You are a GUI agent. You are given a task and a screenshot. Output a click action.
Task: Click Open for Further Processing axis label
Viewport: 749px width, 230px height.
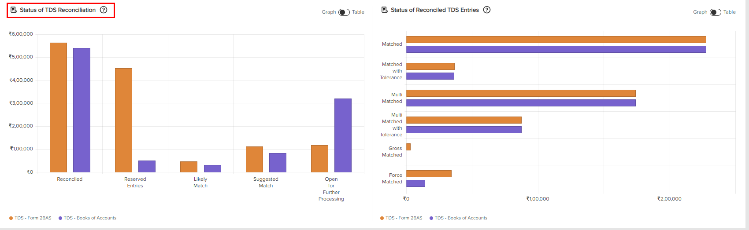click(331, 189)
